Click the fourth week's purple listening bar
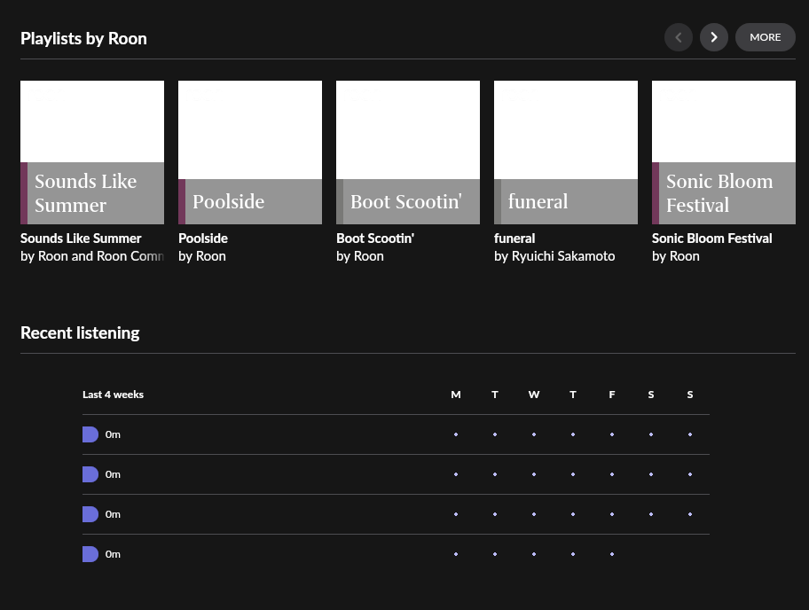 coord(90,554)
